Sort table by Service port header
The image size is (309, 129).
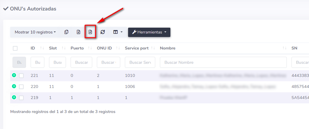coord(137,48)
